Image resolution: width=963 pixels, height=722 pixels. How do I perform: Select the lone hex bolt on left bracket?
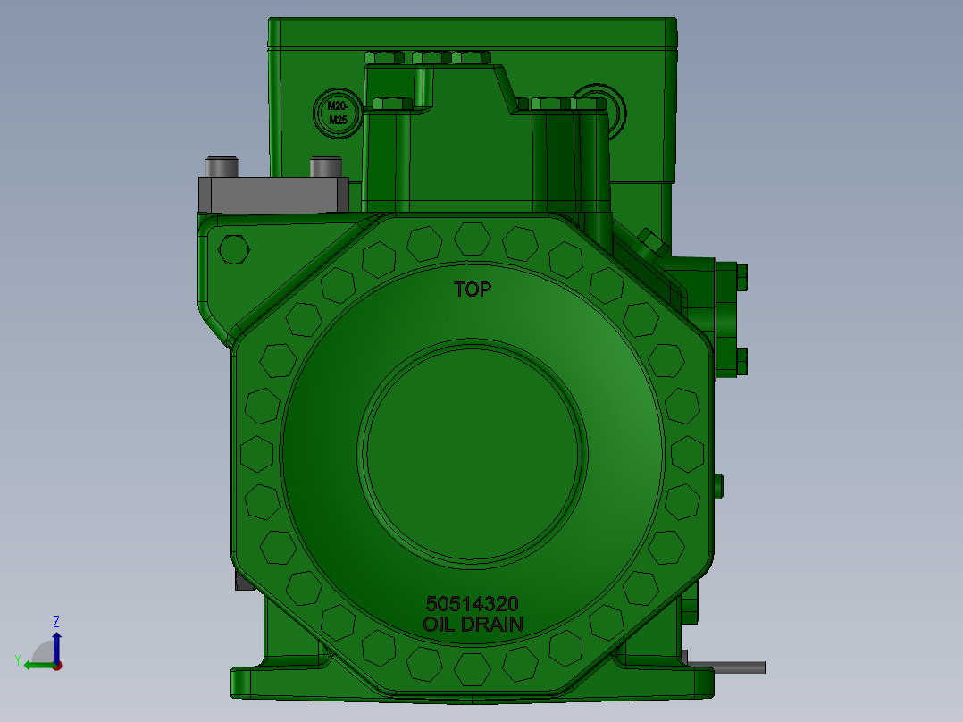coord(234,249)
